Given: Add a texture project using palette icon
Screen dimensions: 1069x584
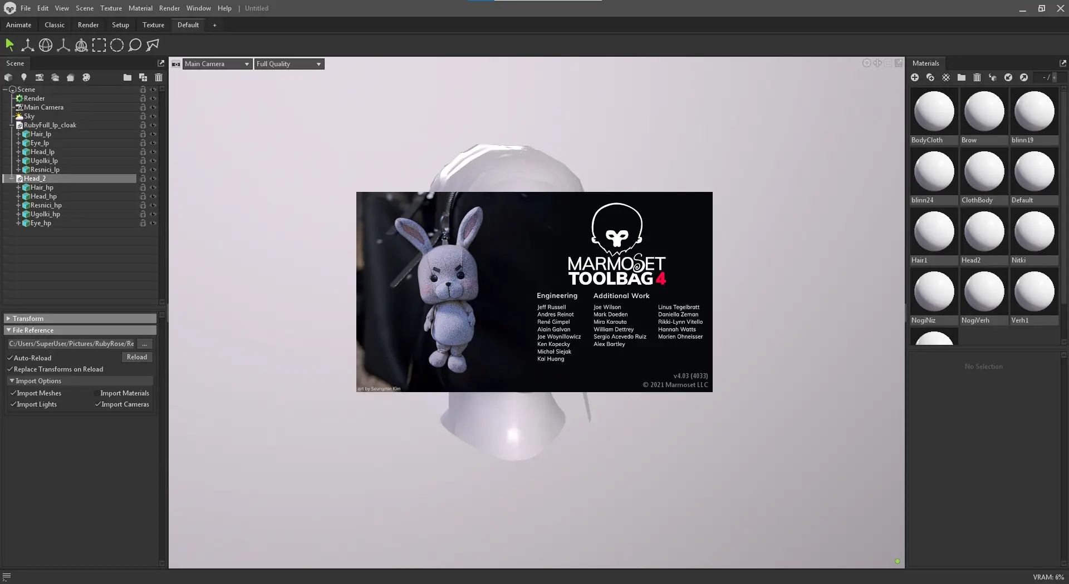Looking at the screenshot, I should pos(86,77).
